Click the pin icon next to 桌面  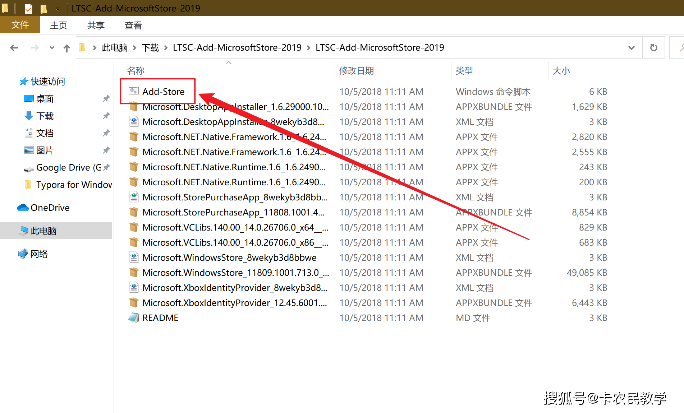(106, 98)
